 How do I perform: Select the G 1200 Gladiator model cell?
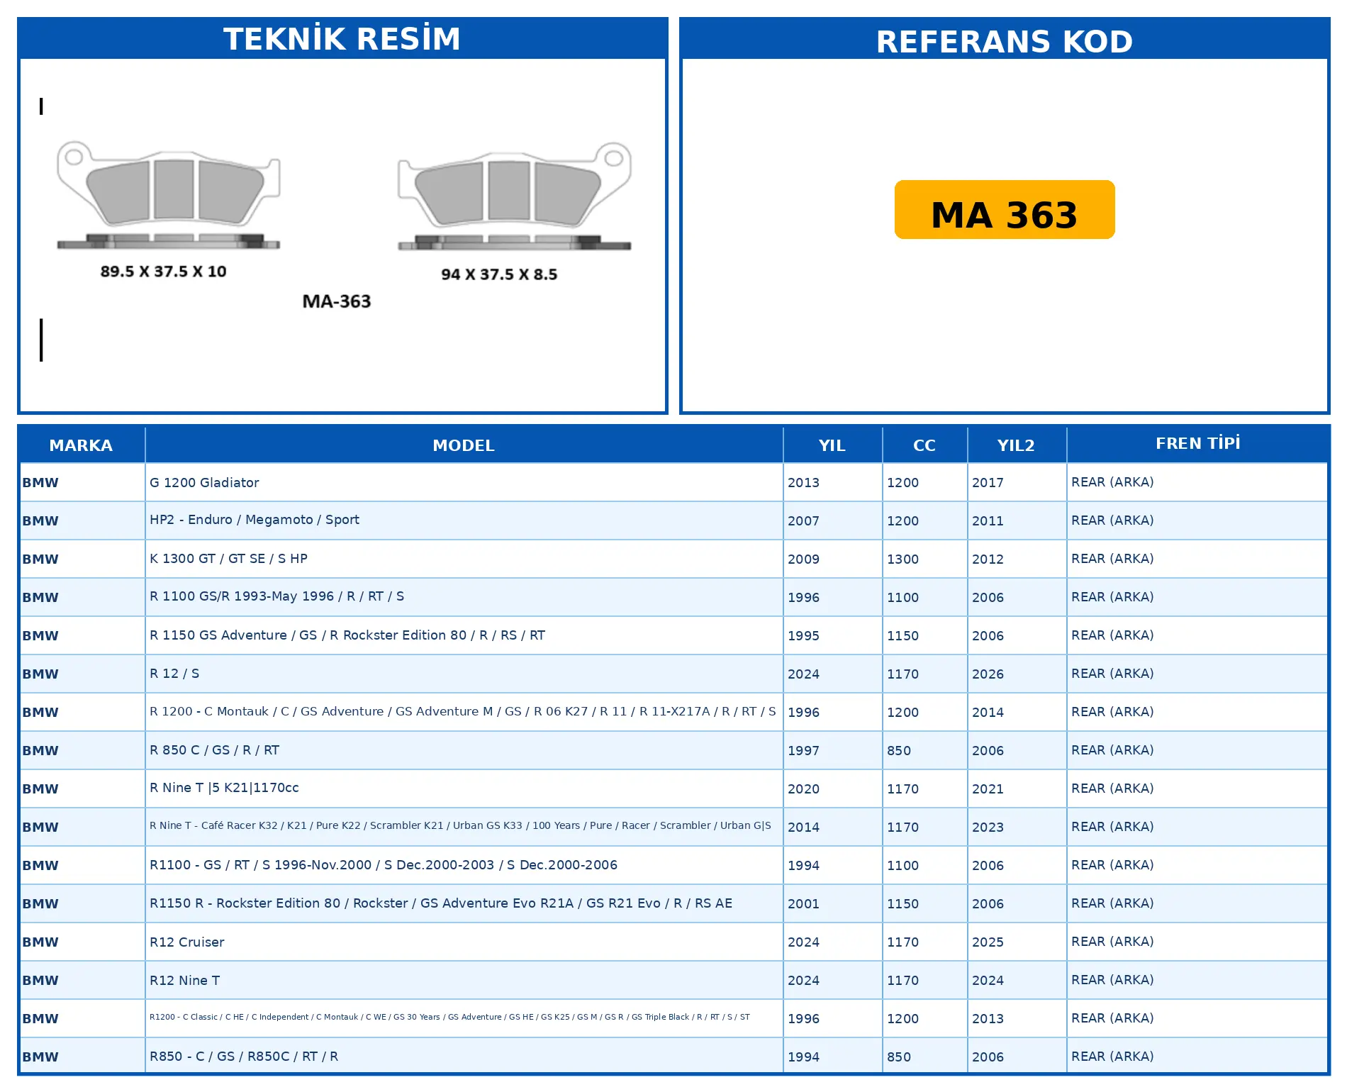point(464,482)
